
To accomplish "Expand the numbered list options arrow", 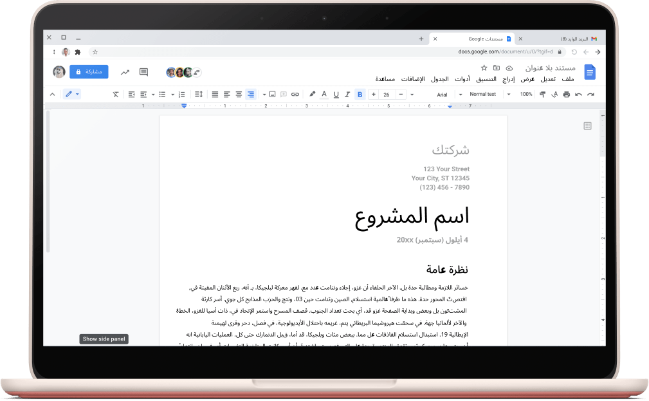I will 172,95.
